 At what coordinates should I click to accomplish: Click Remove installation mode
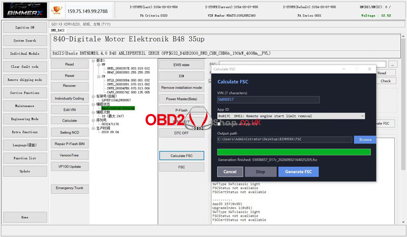pos(182,87)
